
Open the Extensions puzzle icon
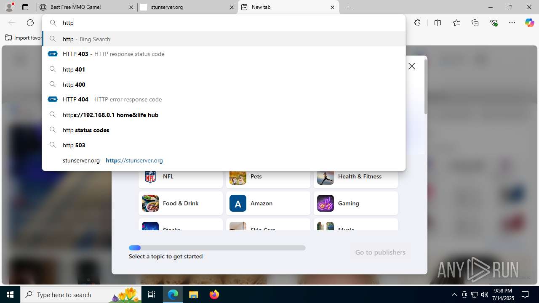click(x=417, y=23)
